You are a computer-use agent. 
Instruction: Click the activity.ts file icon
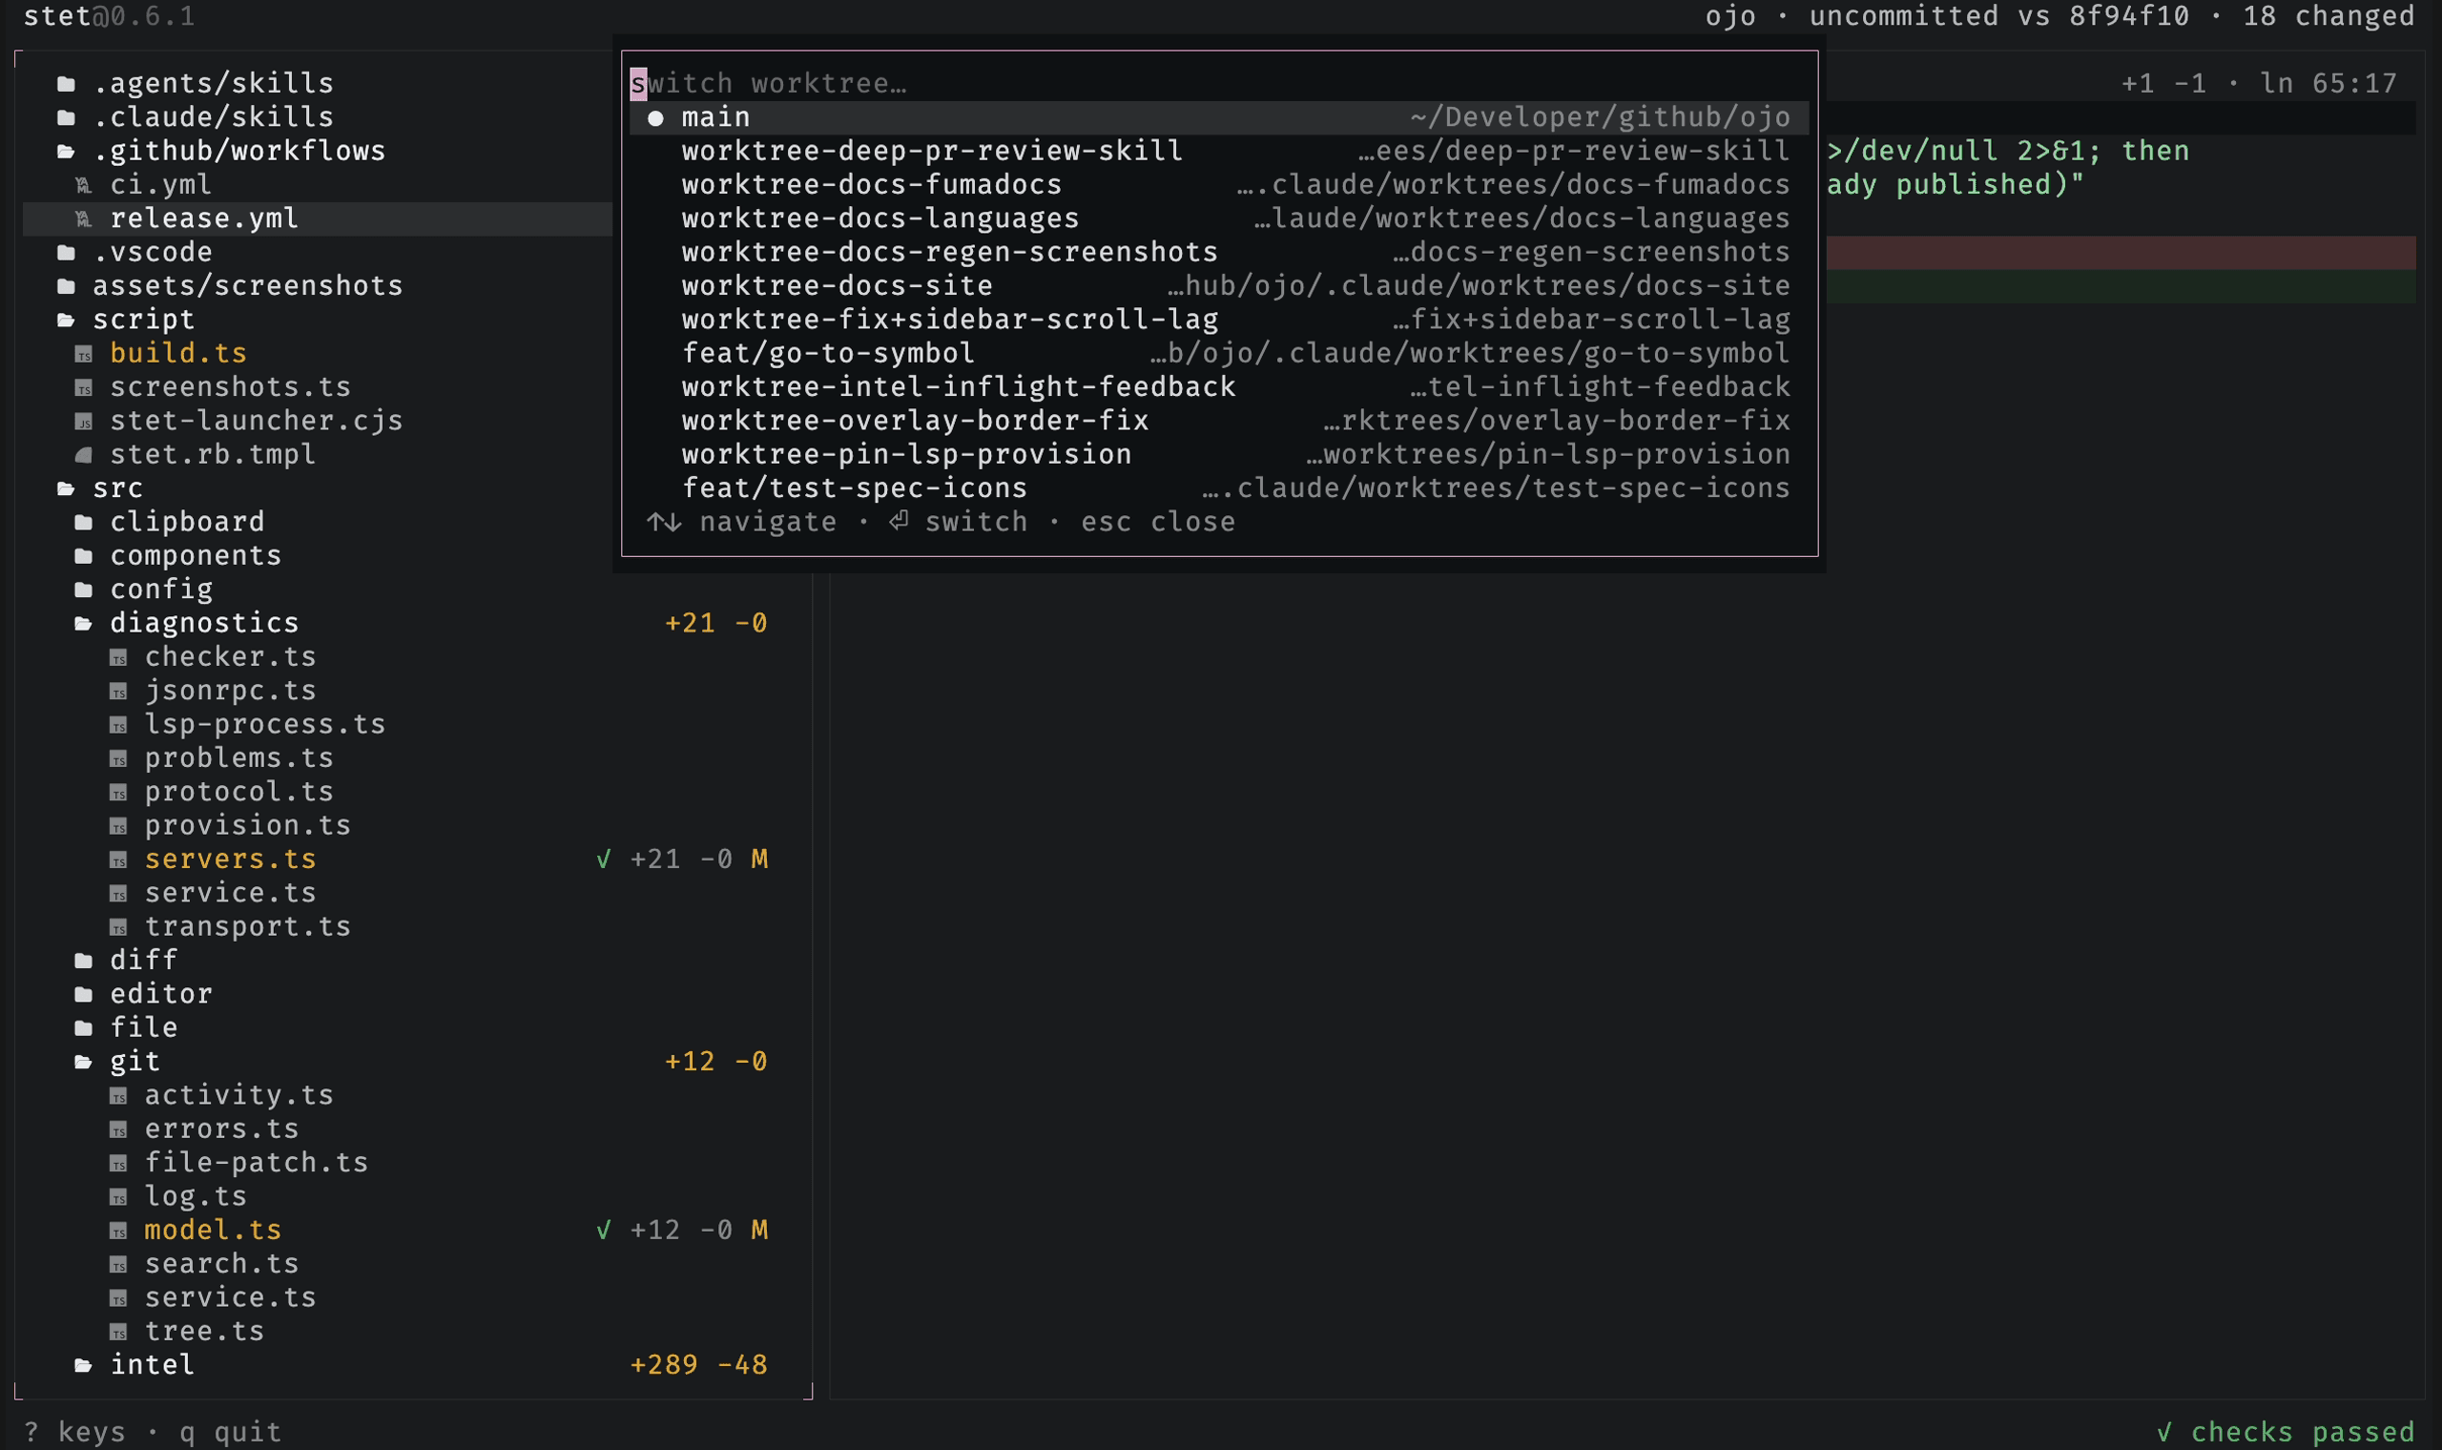pos(118,1096)
